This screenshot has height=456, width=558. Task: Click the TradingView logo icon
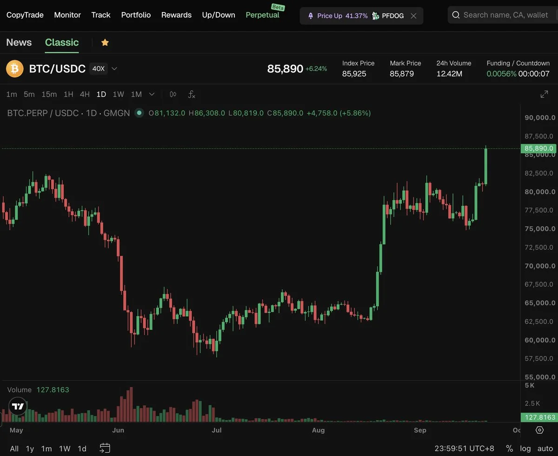18,406
